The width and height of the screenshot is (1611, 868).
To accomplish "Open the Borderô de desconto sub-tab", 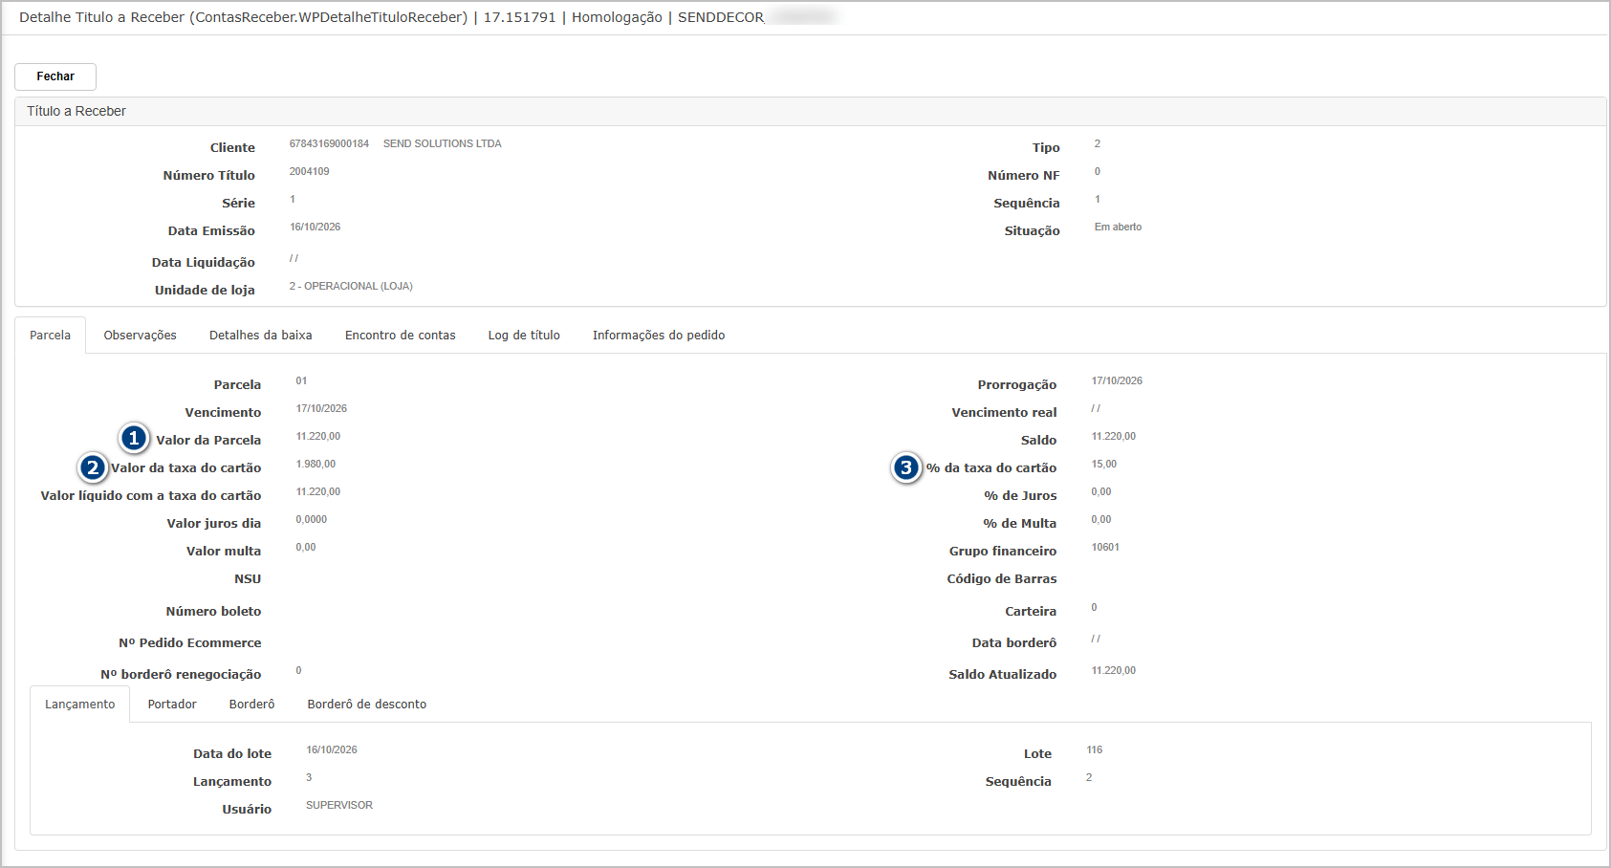I will click(367, 705).
